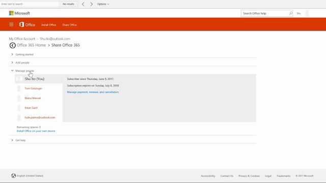
Task: Open Install Office in the orange bar
Action: click(49, 25)
